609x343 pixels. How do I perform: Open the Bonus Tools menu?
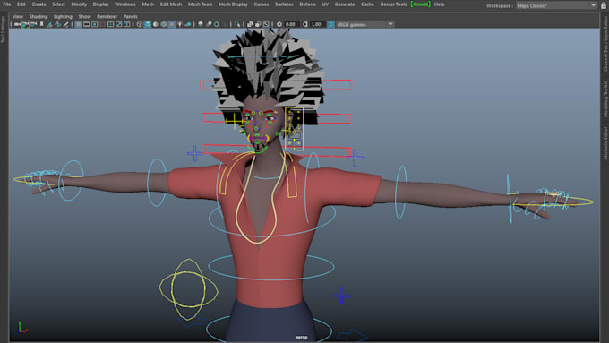coord(393,4)
